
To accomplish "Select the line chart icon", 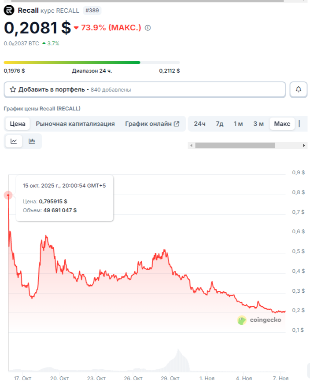I will click(x=14, y=141).
